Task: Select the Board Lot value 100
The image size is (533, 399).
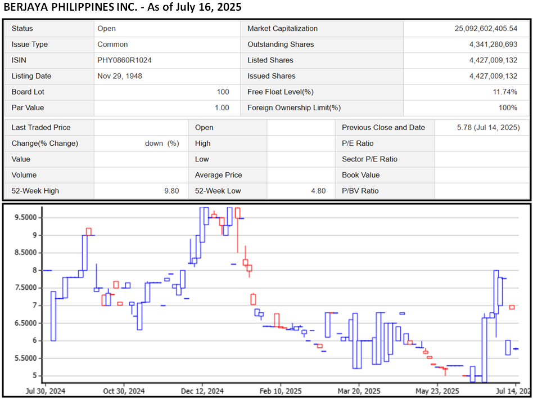Action: click(x=223, y=92)
